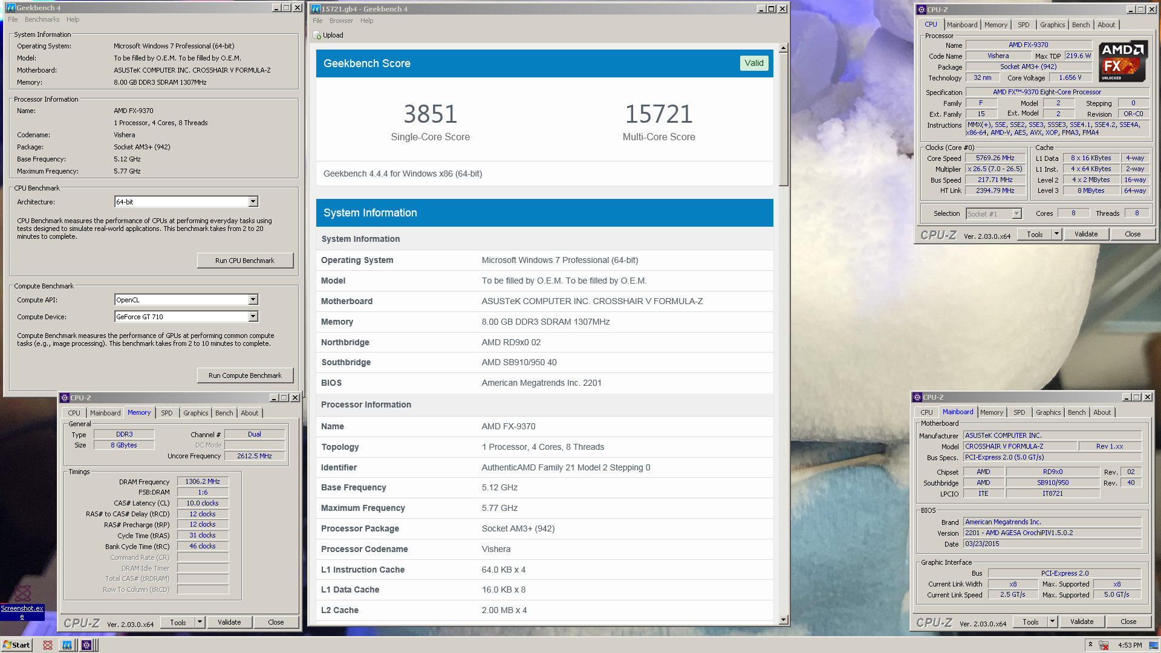
Task: Click Core Speed value 5769.26 MHz
Action: click(995, 158)
